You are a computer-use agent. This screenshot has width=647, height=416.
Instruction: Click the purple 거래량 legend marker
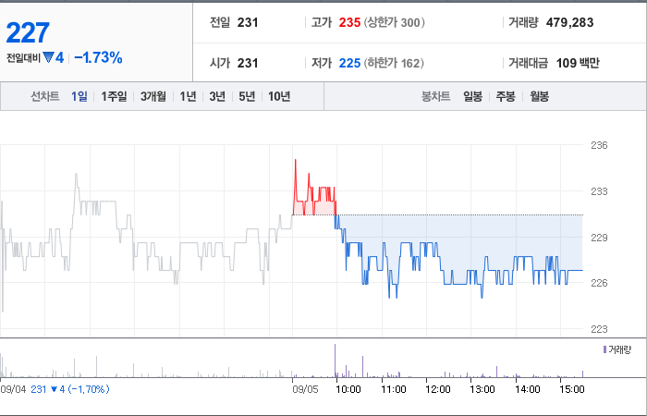(x=604, y=350)
